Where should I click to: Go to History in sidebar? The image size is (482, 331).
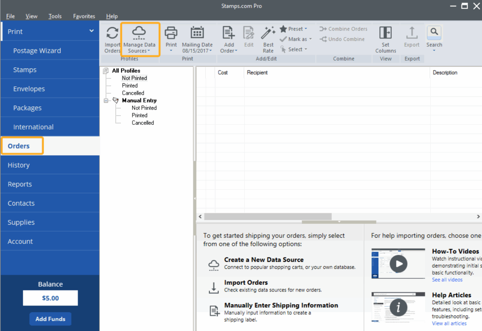[x=19, y=165]
